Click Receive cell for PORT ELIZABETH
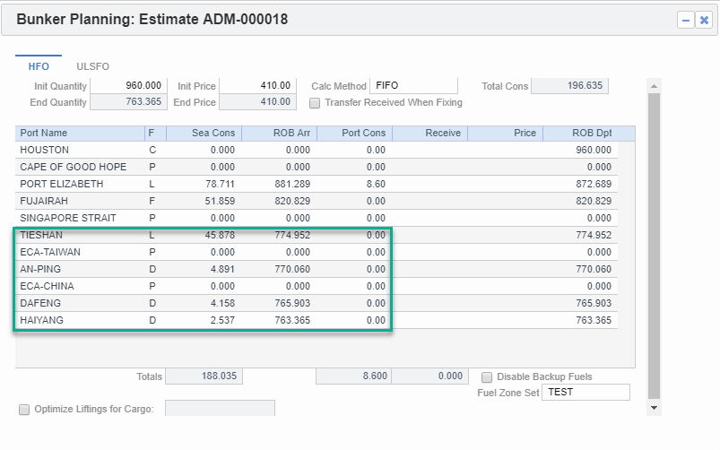Viewport: 720px width, 450px height. [x=429, y=184]
